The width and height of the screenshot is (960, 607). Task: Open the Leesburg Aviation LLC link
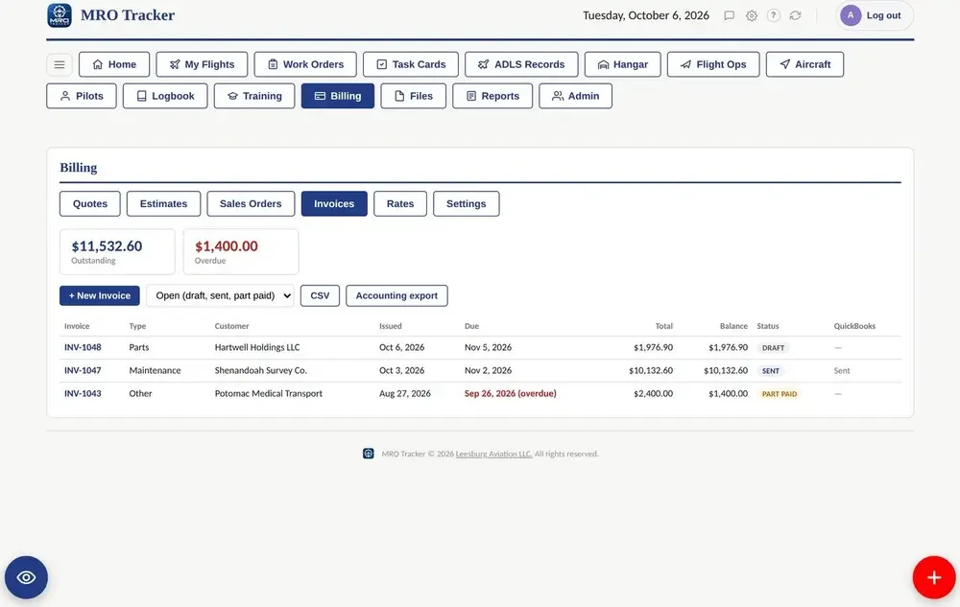(494, 454)
